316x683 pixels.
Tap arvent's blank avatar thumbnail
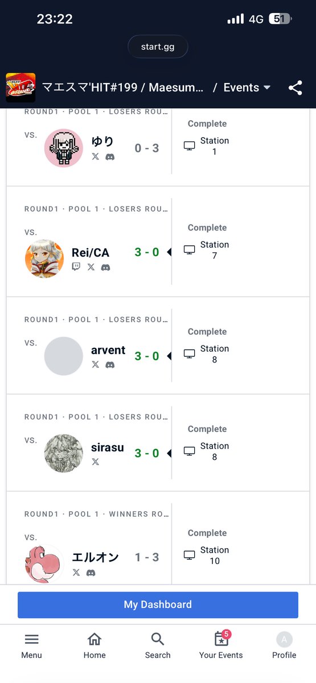(64, 356)
